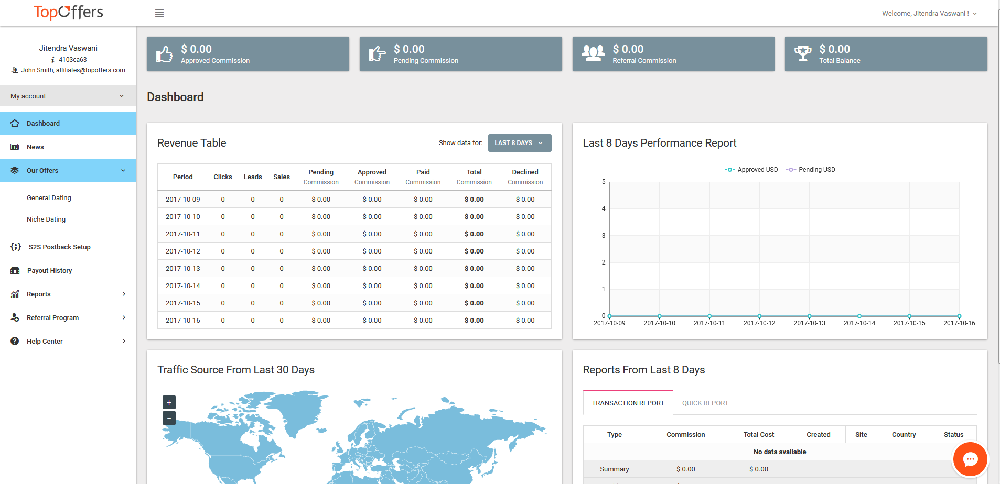1000x484 pixels.
Task: Select the Payout History icon
Action: click(15, 270)
